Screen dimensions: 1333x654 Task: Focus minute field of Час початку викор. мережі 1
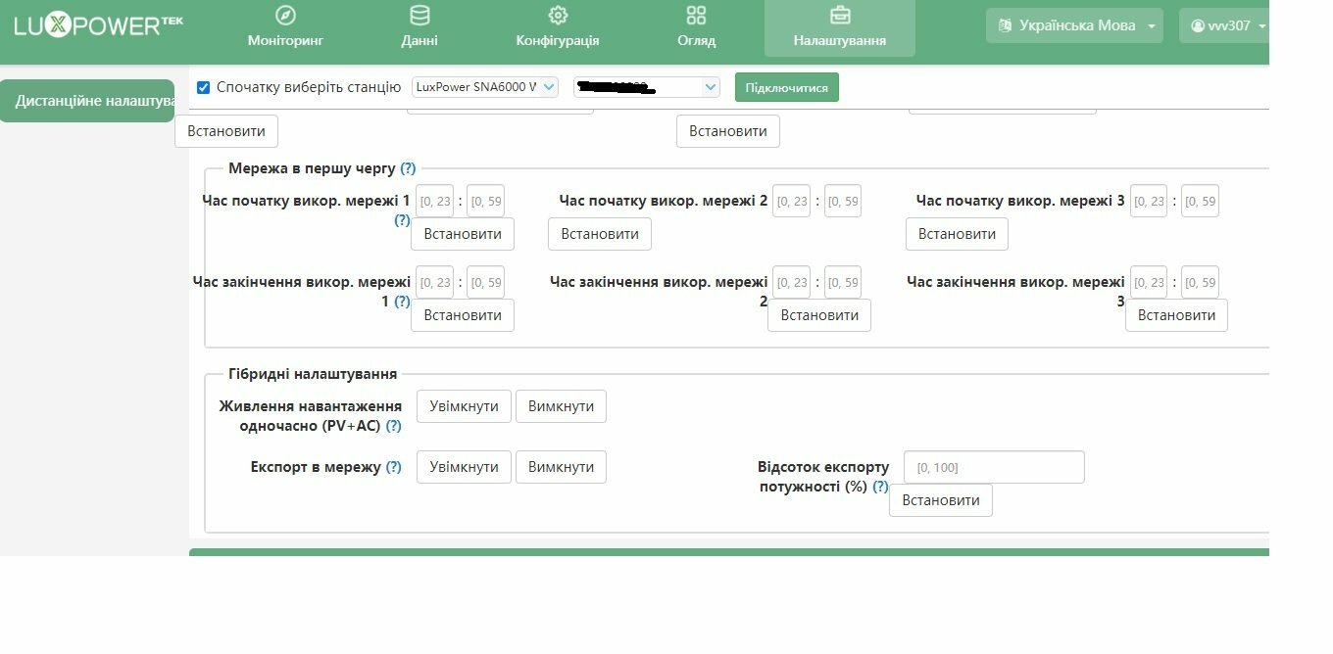(486, 201)
